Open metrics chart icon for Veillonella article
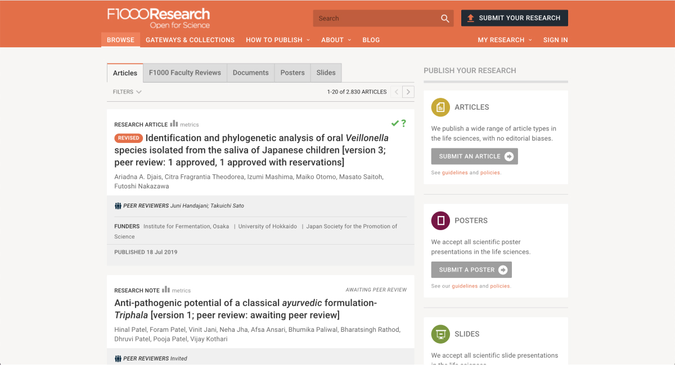 [x=174, y=124]
